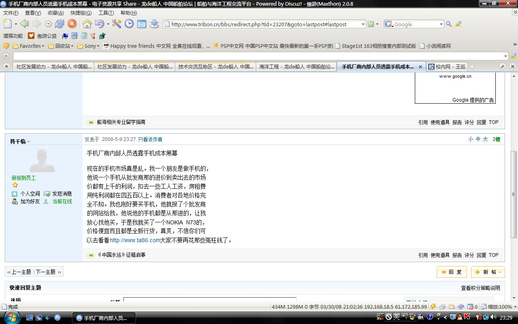Open the Favorites bookmark folder
This screenshot has height=324, width=518.
[28, 46]
